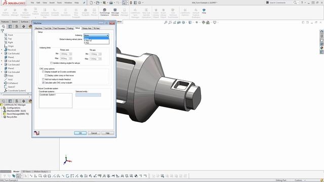The width and height of the screenshot is (324, 182).
Task: Select Coordinate System1 in feature tree
Action: pyautogui.click(x=17, y=90)
